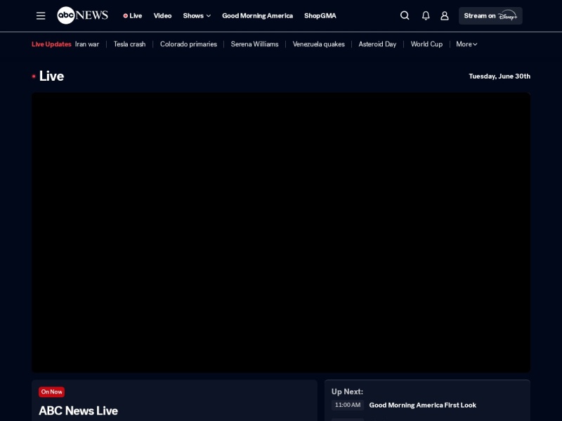Open Colorado primaries topic link
Image resolution: width=562 pixels, height=421 pixels.
188,44
